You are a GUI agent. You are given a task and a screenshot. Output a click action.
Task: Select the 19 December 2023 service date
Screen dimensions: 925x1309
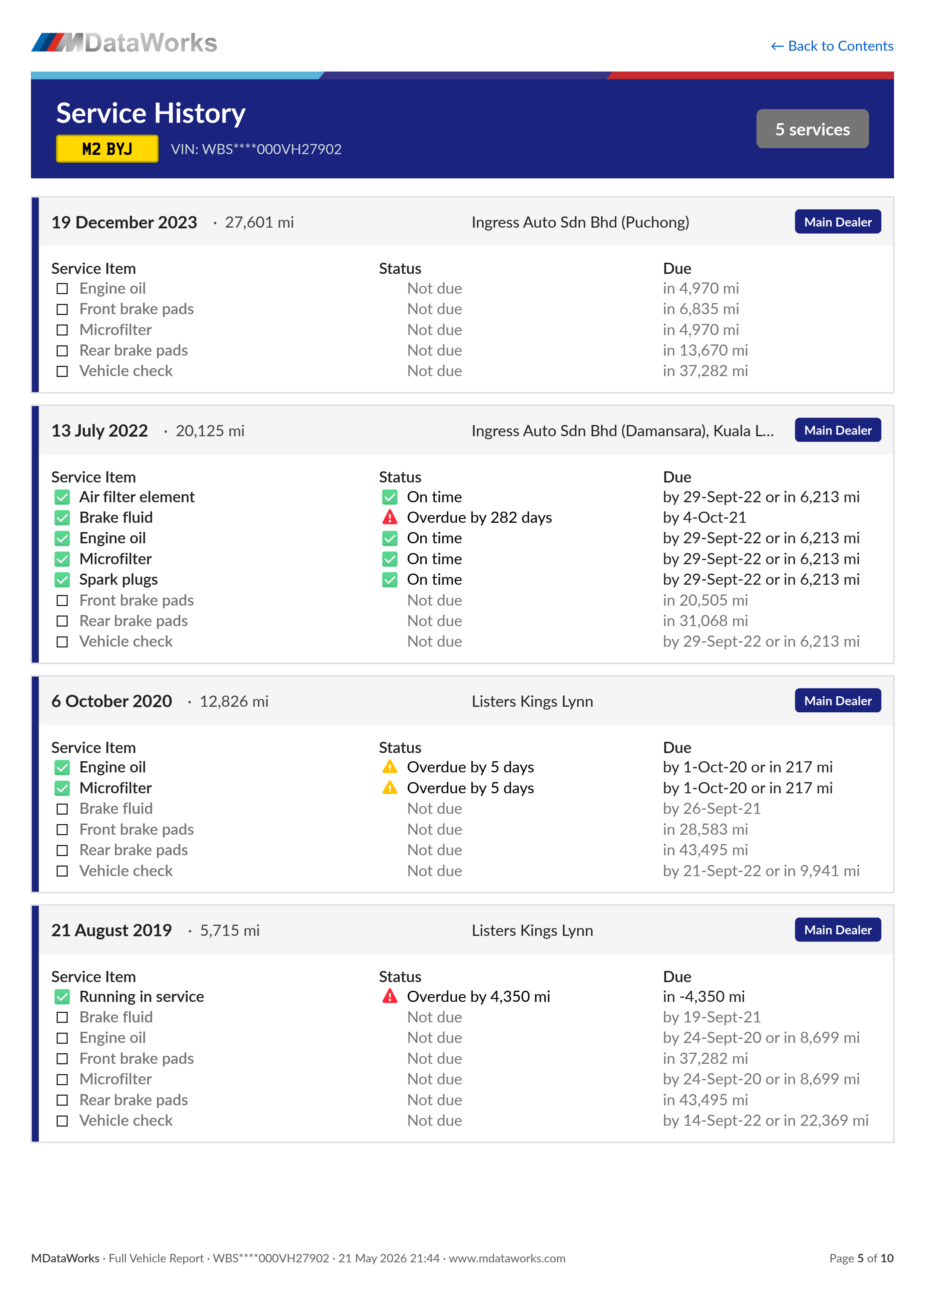click(x=124, y=222)
